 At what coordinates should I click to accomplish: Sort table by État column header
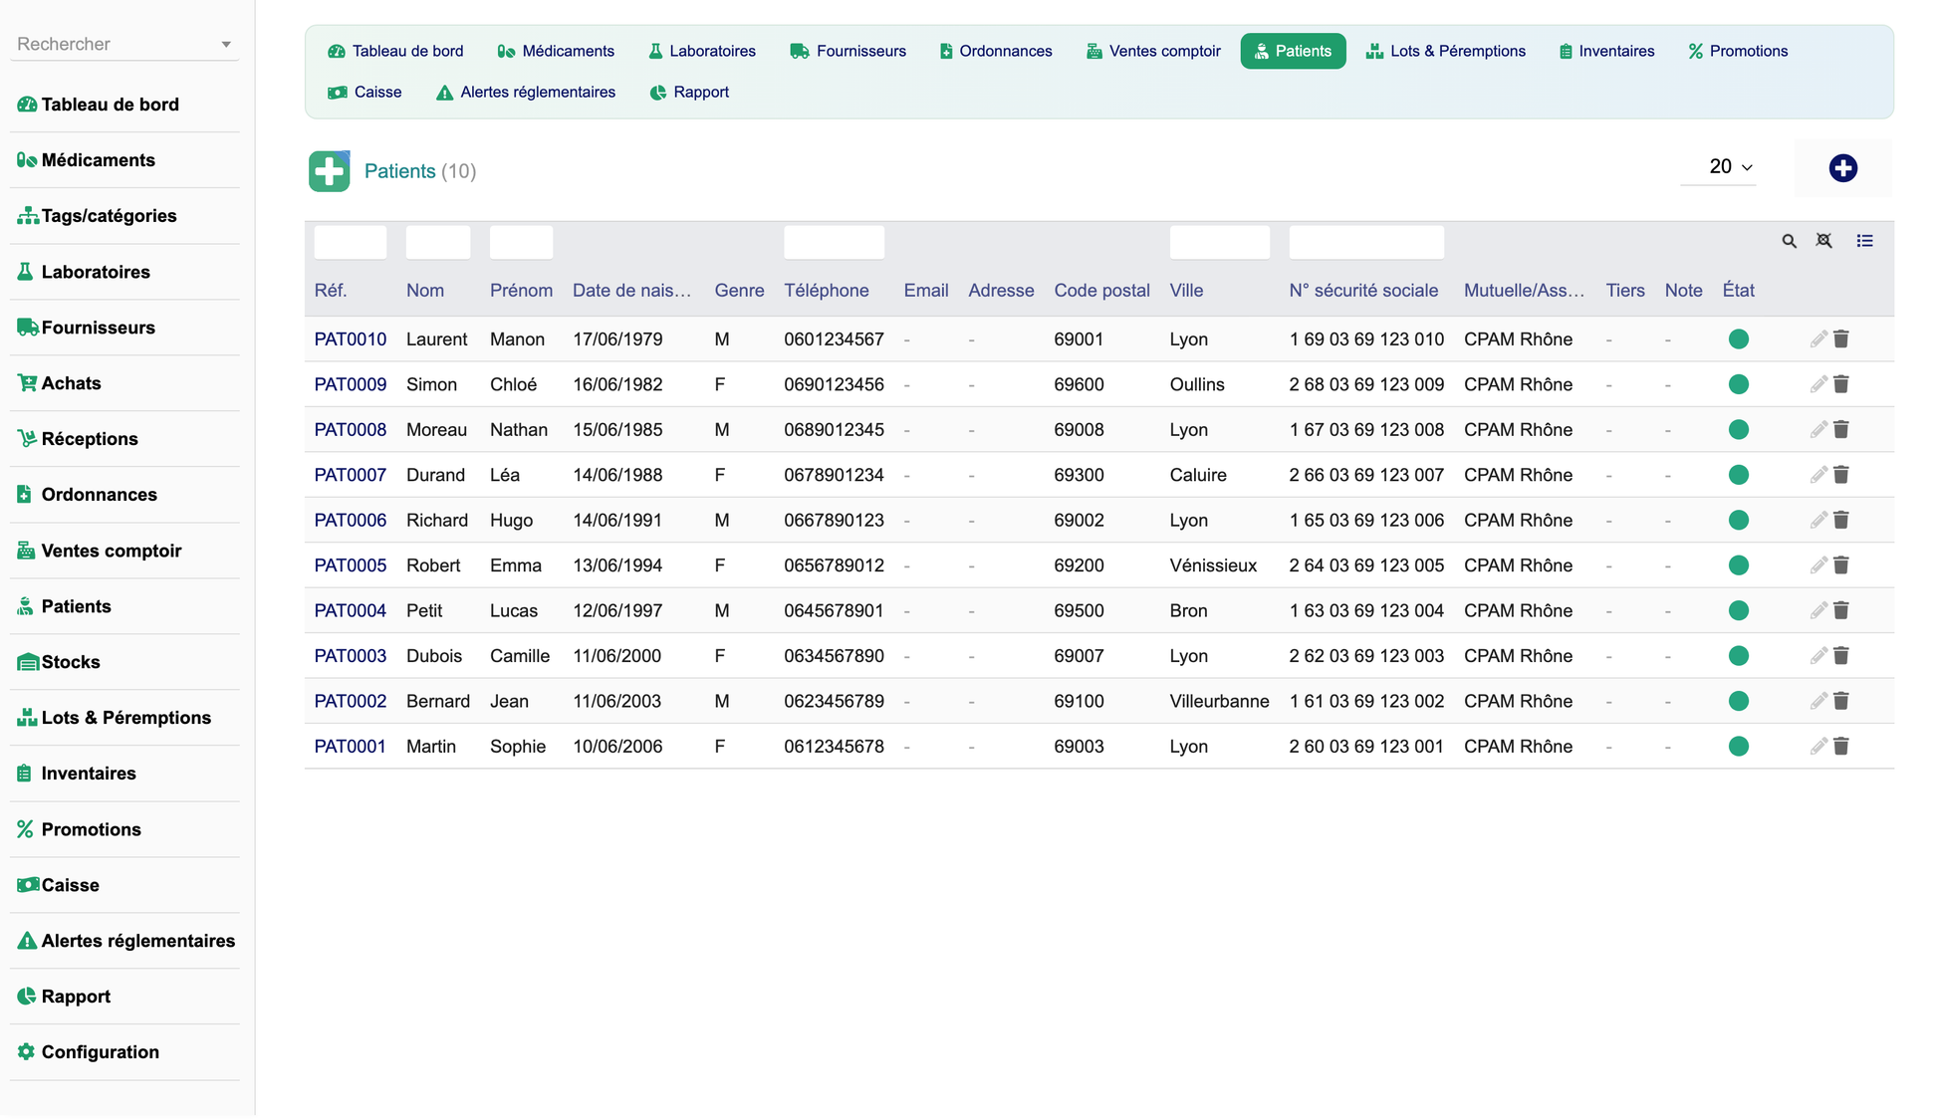coord(1738,291)
